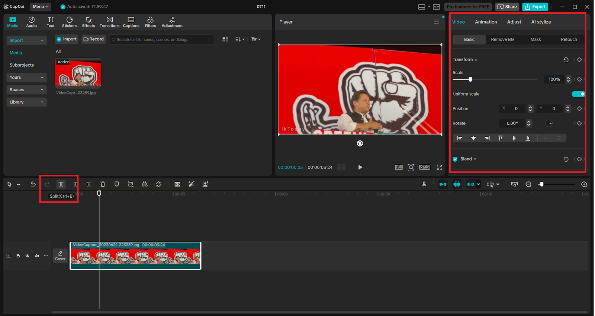Align clip to left edge icon
This screenshot has height=316, width=595.
(x=460, y=138)
